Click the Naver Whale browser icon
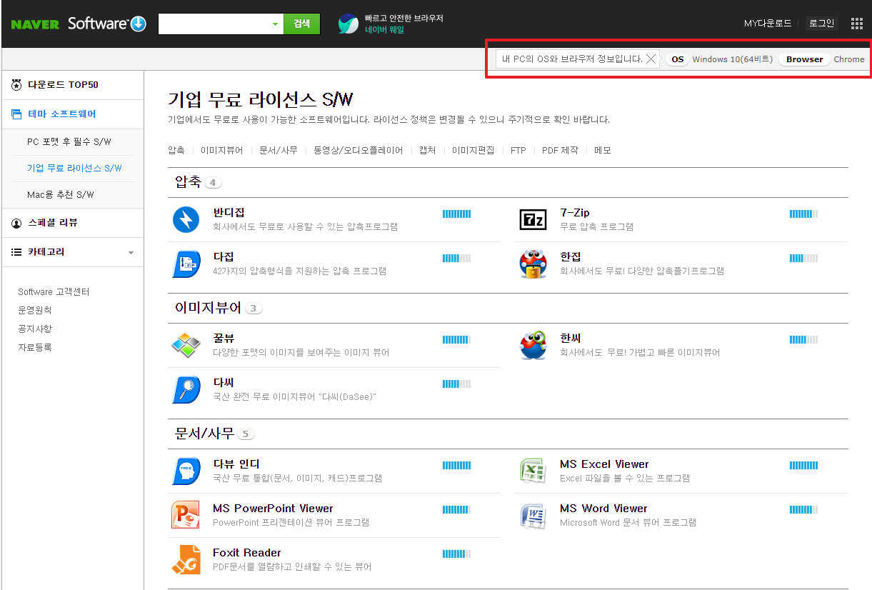This screenshot has width=872, height=590. pos(348,24)
